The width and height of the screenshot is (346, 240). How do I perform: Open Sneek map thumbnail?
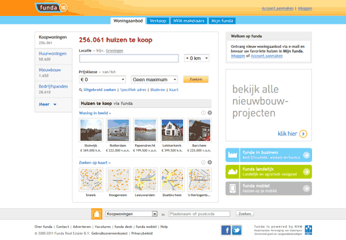[91, 180]
